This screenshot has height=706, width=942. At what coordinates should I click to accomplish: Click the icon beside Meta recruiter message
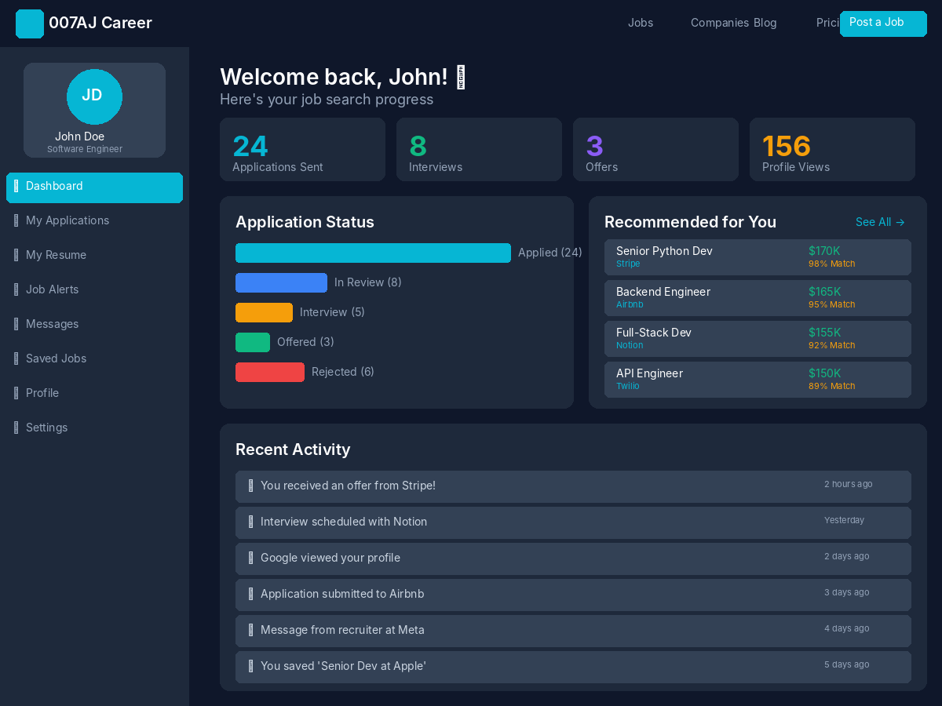[250, 631]
